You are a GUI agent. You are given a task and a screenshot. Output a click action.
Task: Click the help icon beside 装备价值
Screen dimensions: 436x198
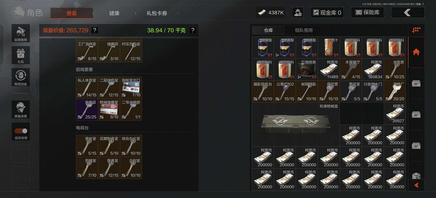94,30
